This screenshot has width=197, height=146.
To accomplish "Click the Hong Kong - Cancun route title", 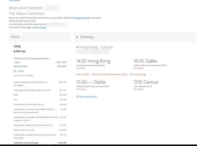I will (96, 47).
